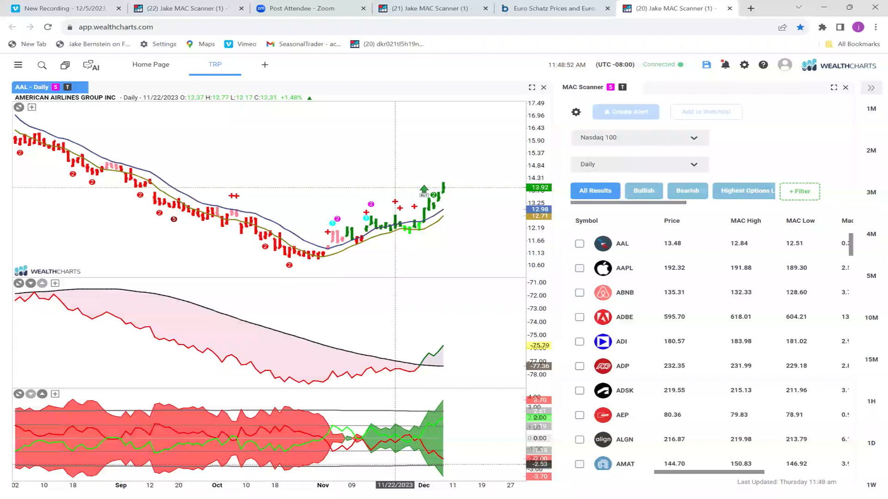Switch to Post Attendee - Zoom browser tab
This screenshot has height=499, width=888.
coord(311,8)
